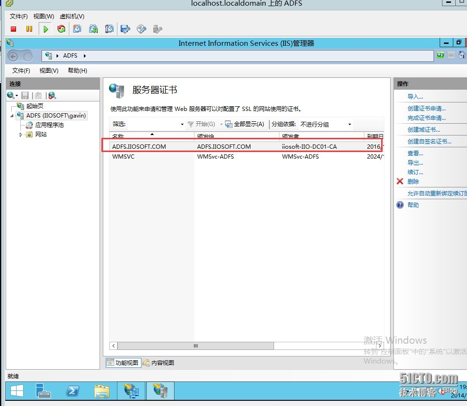Click the certificate list horizontal scrollbar thumb

point(196,346)
